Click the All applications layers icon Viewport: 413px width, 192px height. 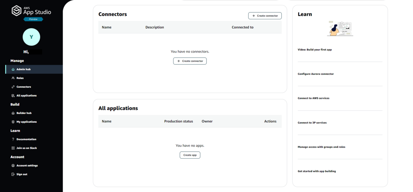coord(13,95)
